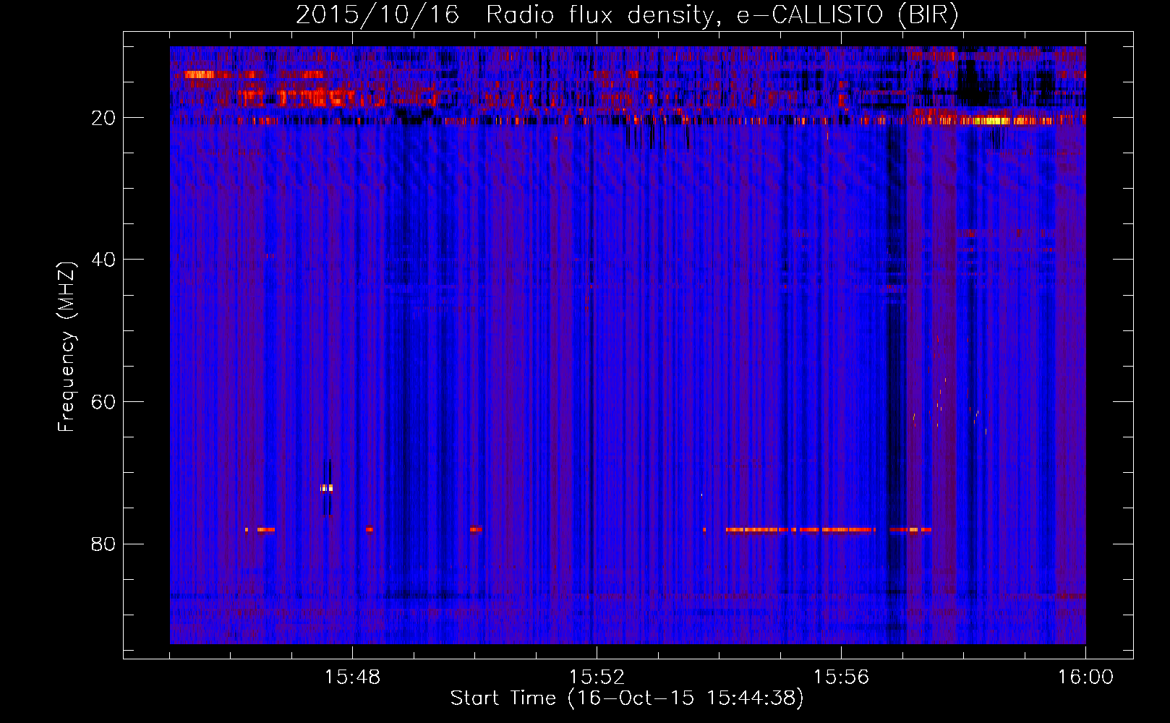This screenshot has height=723, width=1170.
Task: Click the short red dash at 78 MHz near 15:50
Action: 475,530
